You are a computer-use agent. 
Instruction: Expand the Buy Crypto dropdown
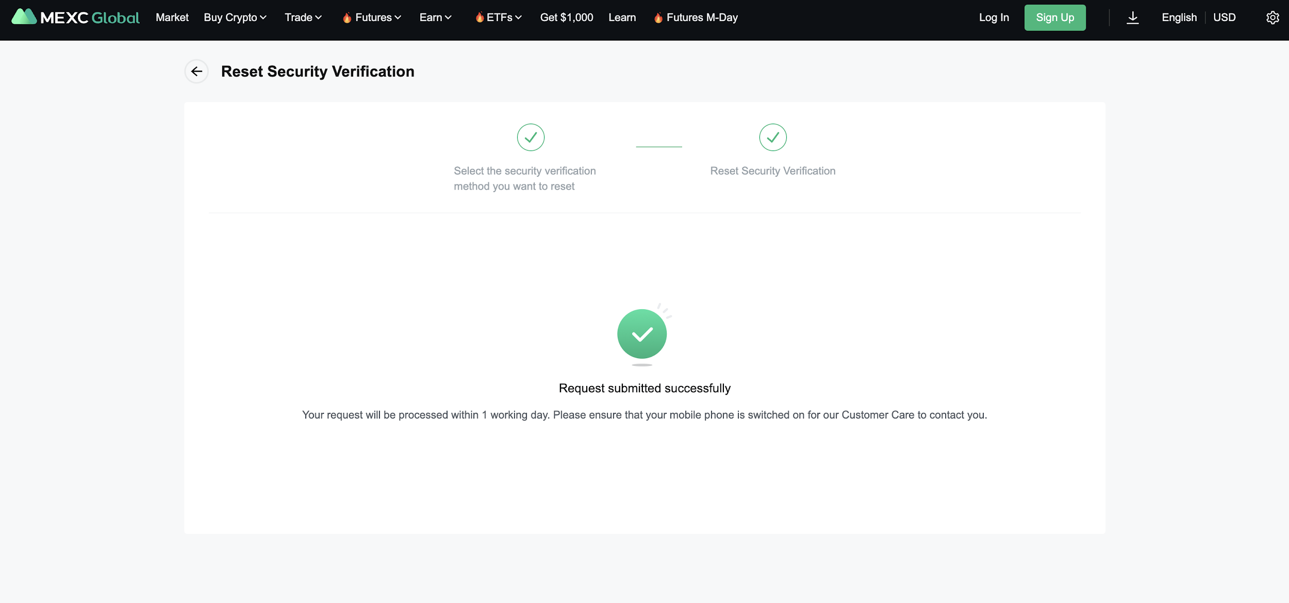coord(235,18)
